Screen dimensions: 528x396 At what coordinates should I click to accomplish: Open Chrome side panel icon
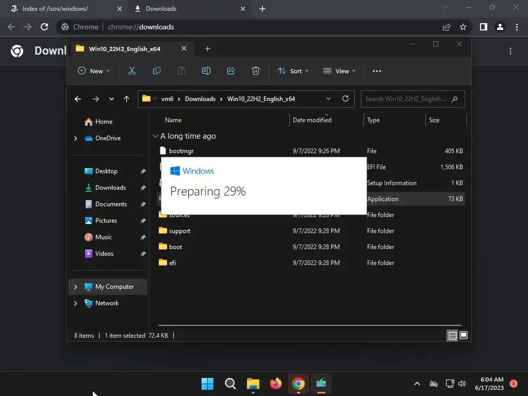click(484, 27)
